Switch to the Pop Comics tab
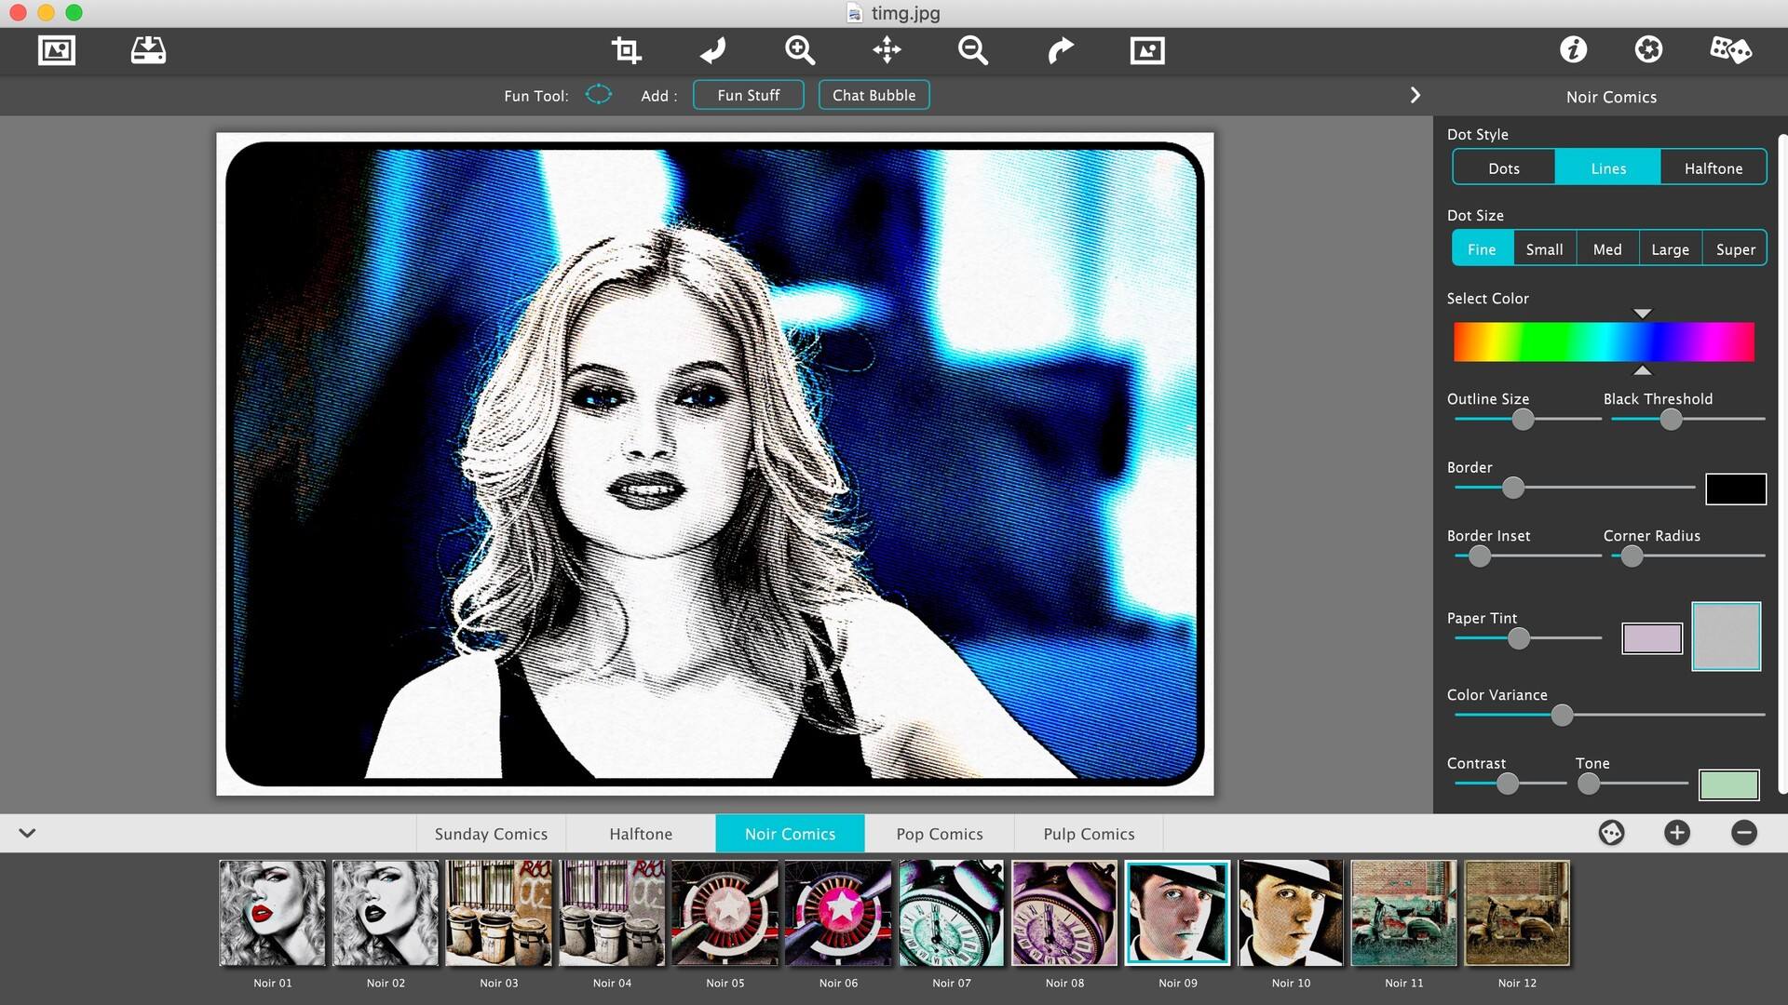The height and width of the screenshot is (1005, 1788). point(940,833)
